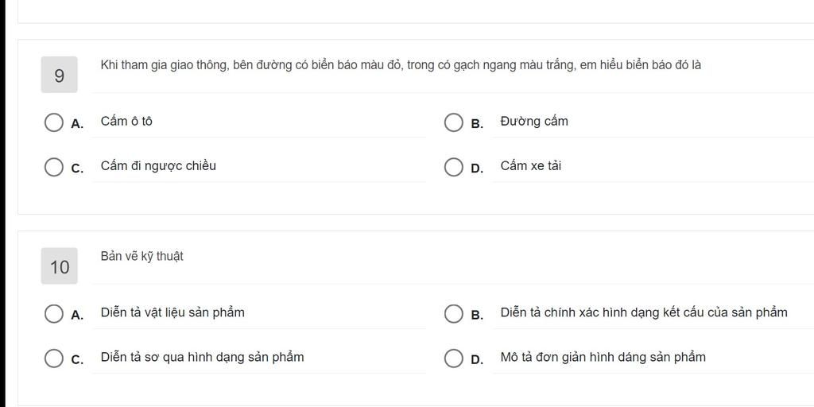Viewport: 814px width, 407px height.
Task: Click the answer "Diễn tả sơ qua hình dạng sản phẩm"
Action: point(202,357)
